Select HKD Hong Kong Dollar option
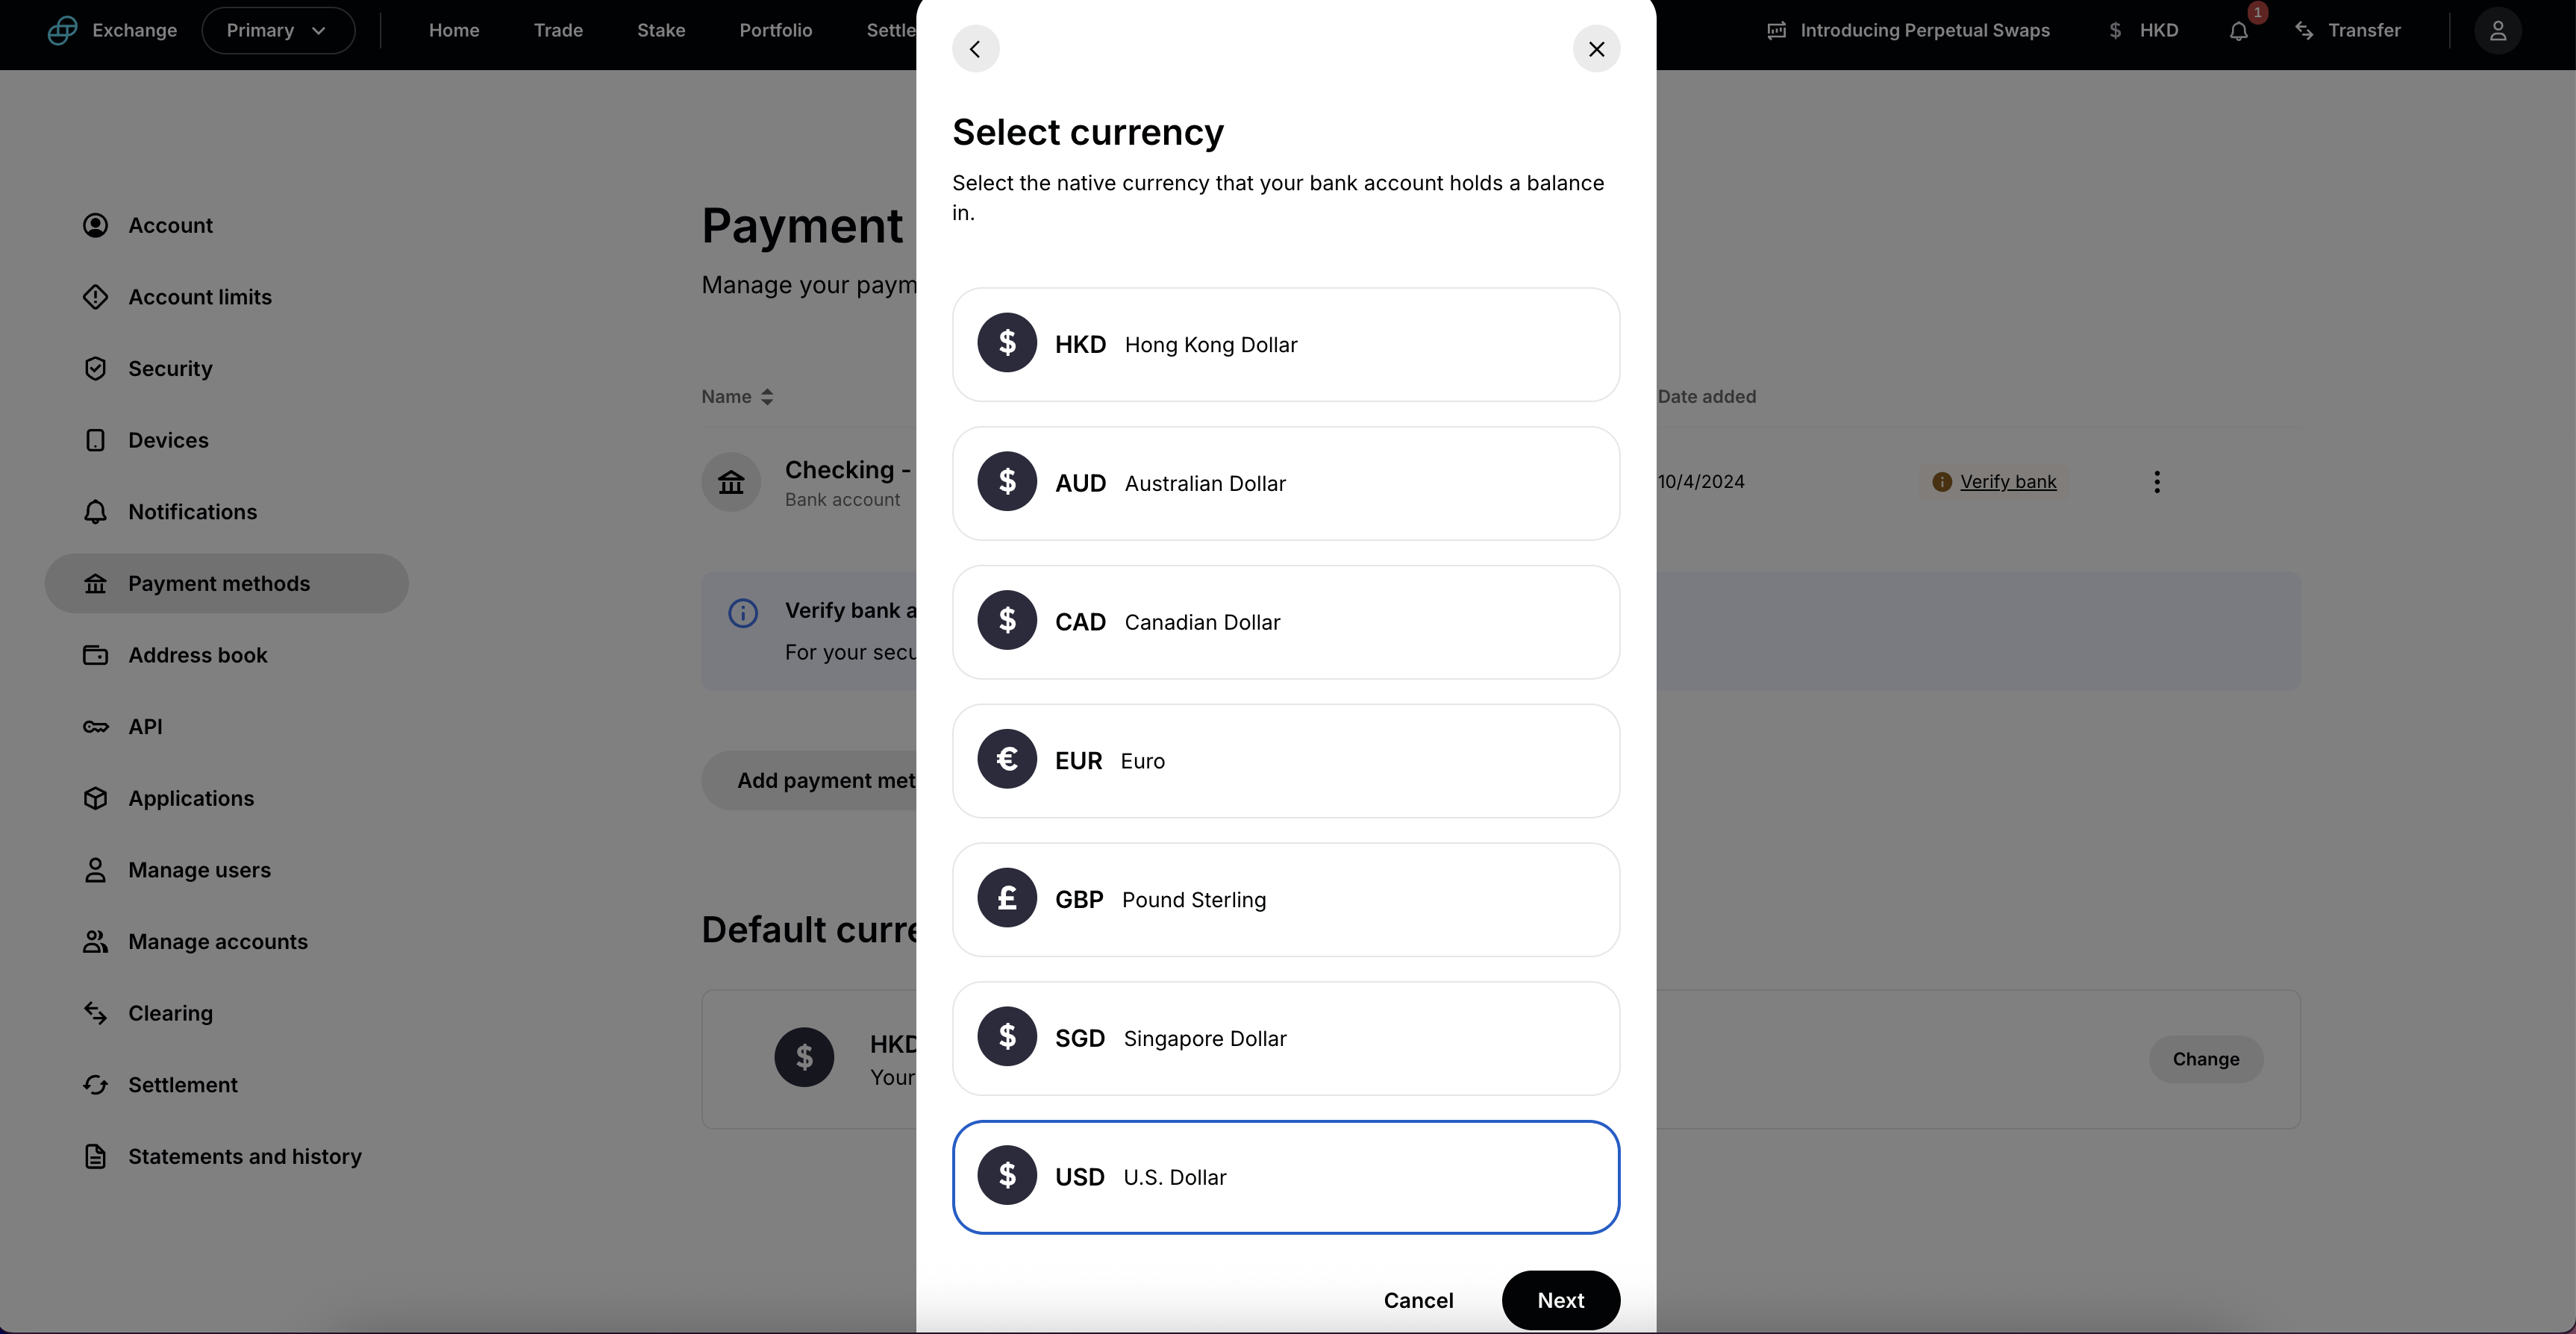The width and height of the screenshot is (2576, 1334). coord(1286,345)
